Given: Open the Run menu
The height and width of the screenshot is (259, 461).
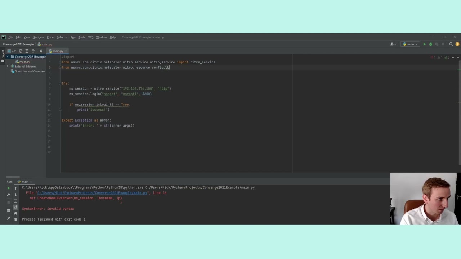Looking at the screenshot, I should pos(73,37).
